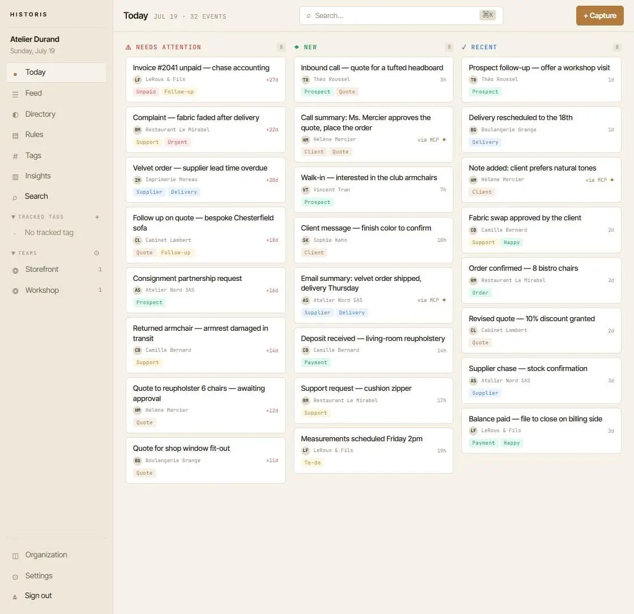Open 'Quote for shop window fit-out' title
This screenshot has height=614, width=634.
click(x=181, y=449)
